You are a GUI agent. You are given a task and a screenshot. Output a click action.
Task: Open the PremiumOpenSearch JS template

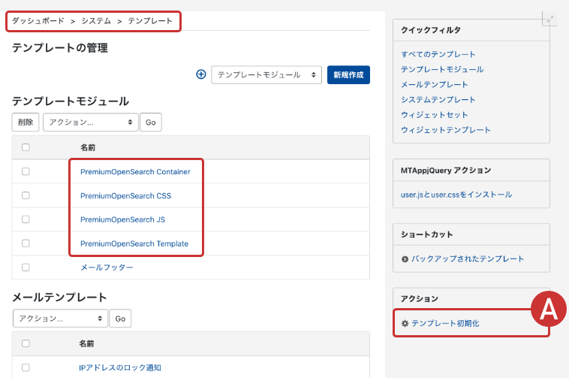point(122,220)
